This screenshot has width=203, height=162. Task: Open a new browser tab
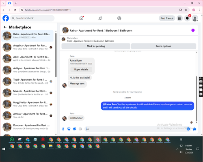coord(16,3)
